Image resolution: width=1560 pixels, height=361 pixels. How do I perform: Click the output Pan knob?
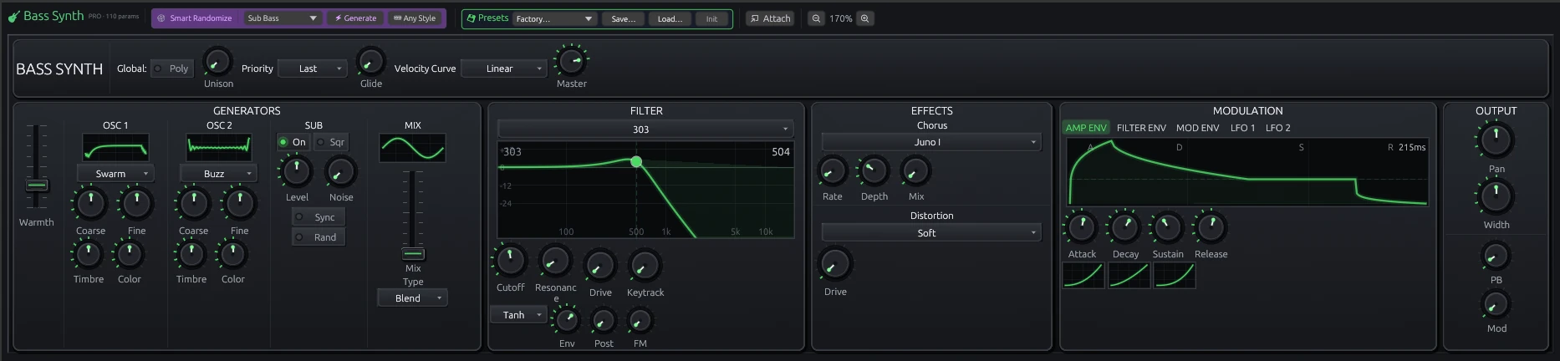(1496, 140)
